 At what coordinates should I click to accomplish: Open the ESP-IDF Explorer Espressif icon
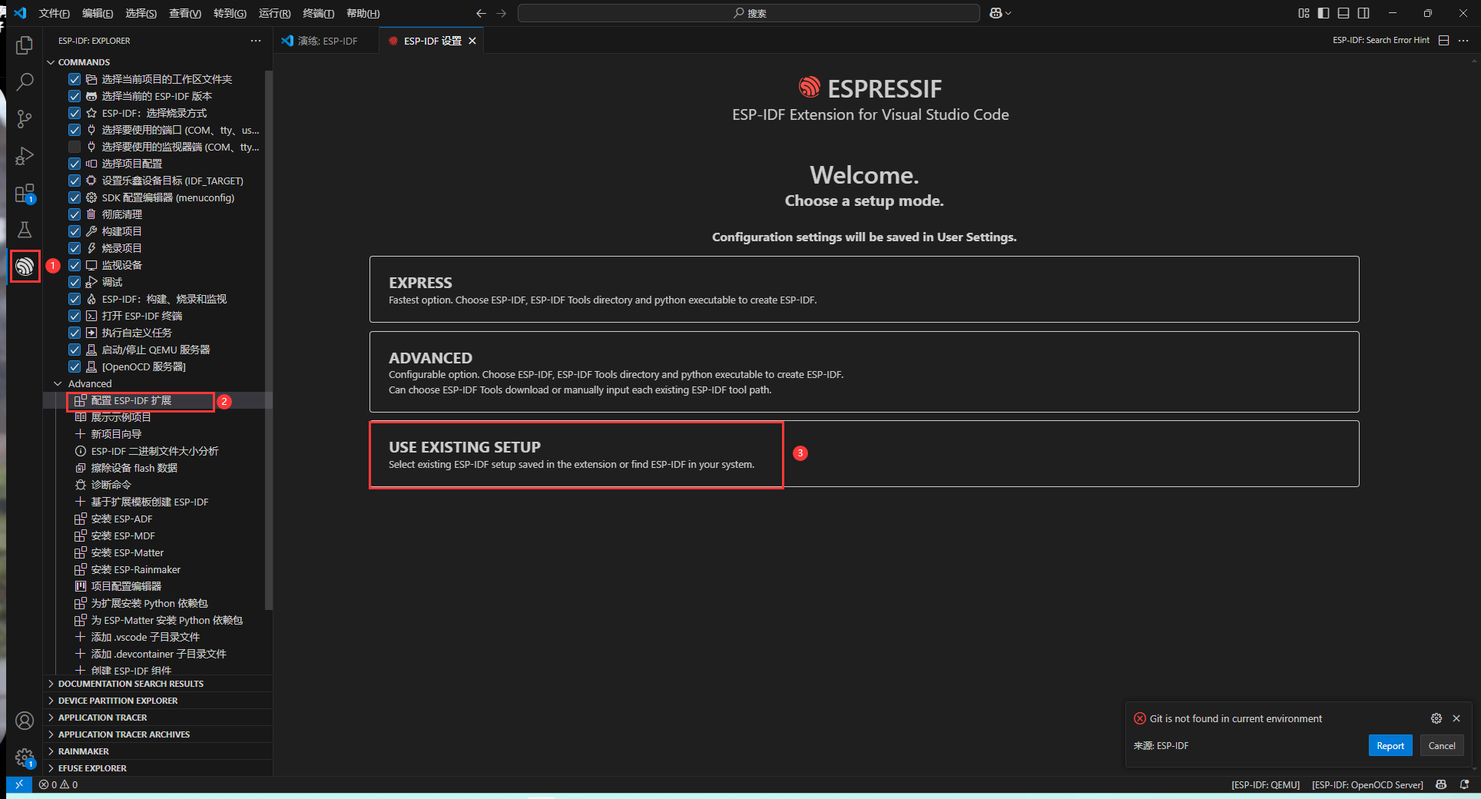tap(25, 267)
